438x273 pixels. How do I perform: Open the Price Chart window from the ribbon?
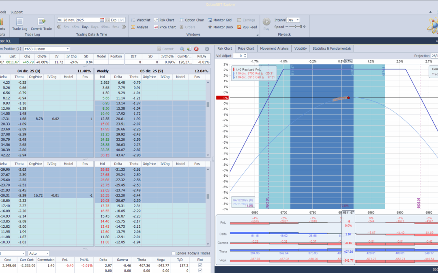[x=165, y=27]
